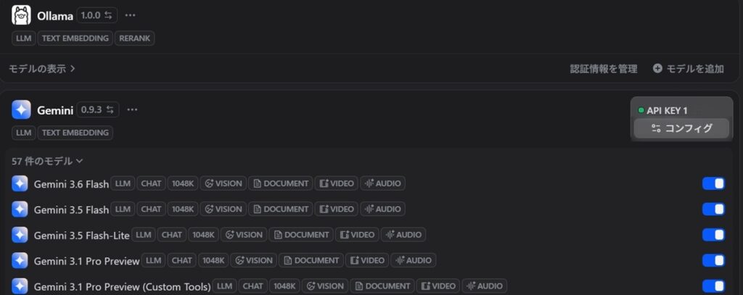Click VIDEO badge on Gemini 3.1 Pro Preview

pyautogui.click(x=367, y=260)
